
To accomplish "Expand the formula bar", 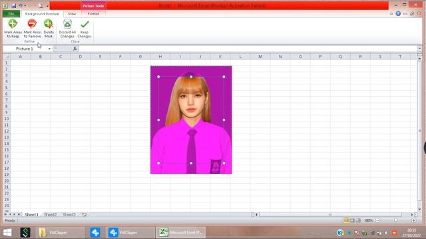I will point(419,48).
